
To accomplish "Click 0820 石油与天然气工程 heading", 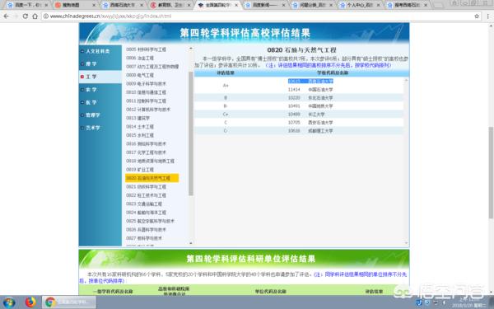I will click(301, 49).
